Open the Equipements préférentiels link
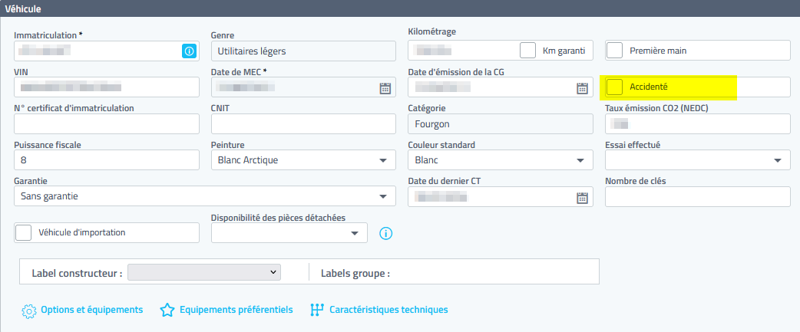800x332 pixels. (236, 310)
